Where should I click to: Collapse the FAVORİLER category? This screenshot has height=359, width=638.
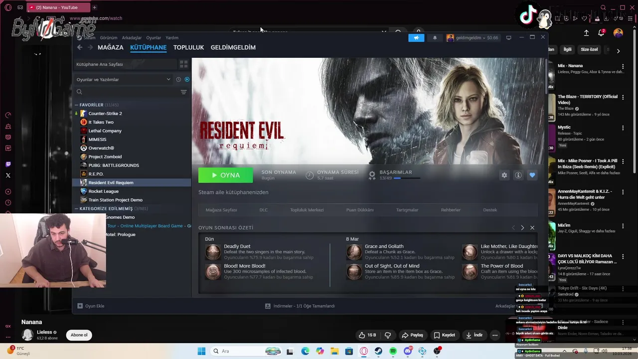(76, 105)
